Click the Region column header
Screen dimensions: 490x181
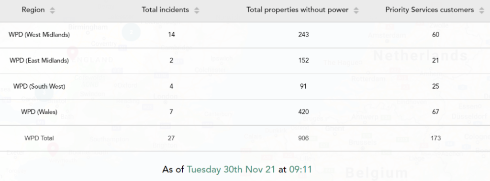pyautogui.click(x=33, y=10)
